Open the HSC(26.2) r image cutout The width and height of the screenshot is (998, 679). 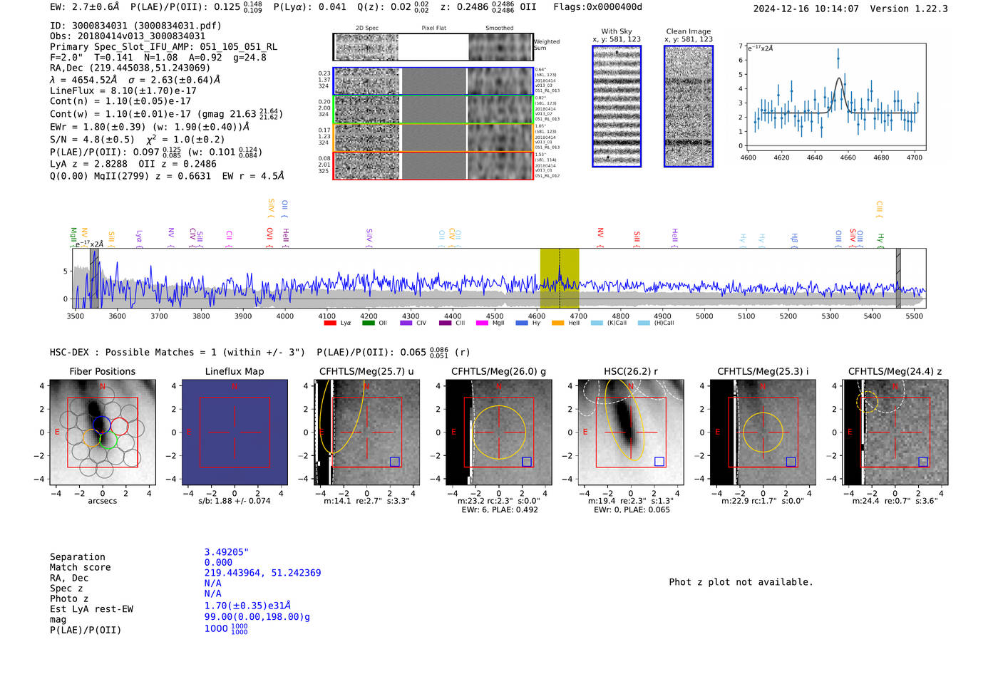point(630,432)
